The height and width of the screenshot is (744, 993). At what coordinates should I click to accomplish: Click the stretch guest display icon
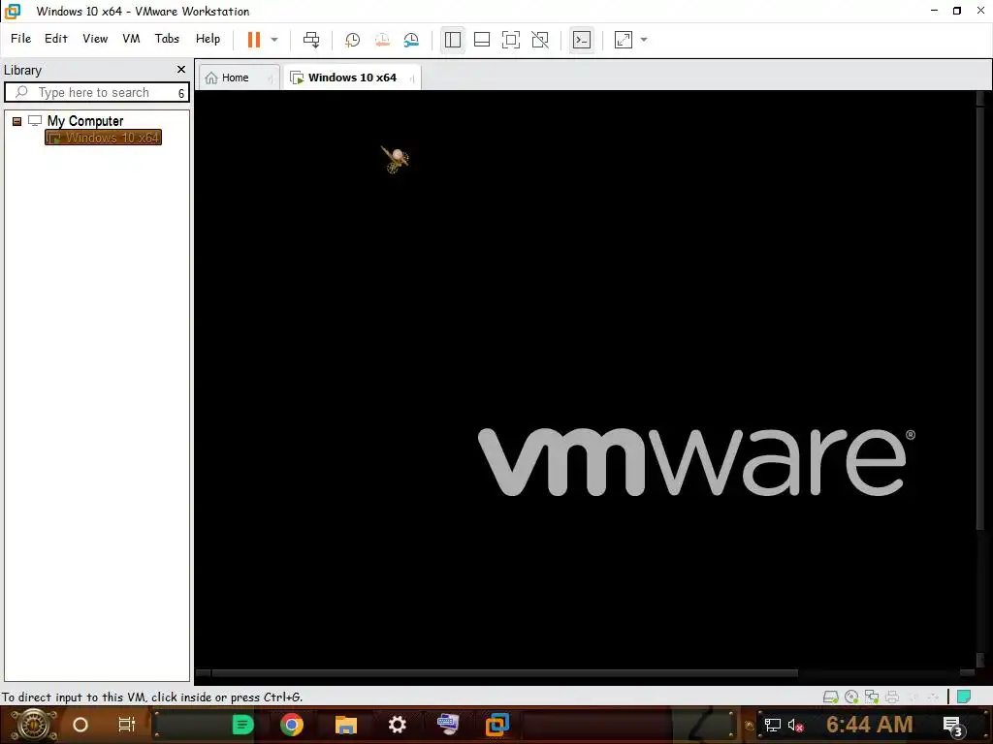[x=624, y=40]
